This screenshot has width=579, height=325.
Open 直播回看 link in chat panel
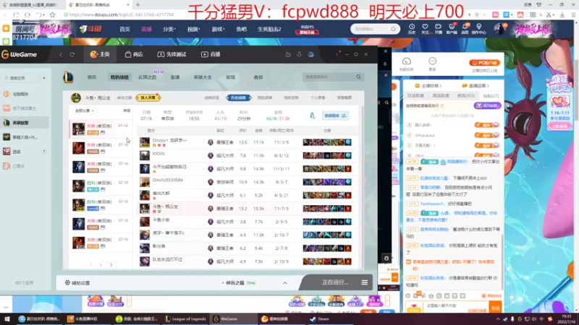(476, 85)
